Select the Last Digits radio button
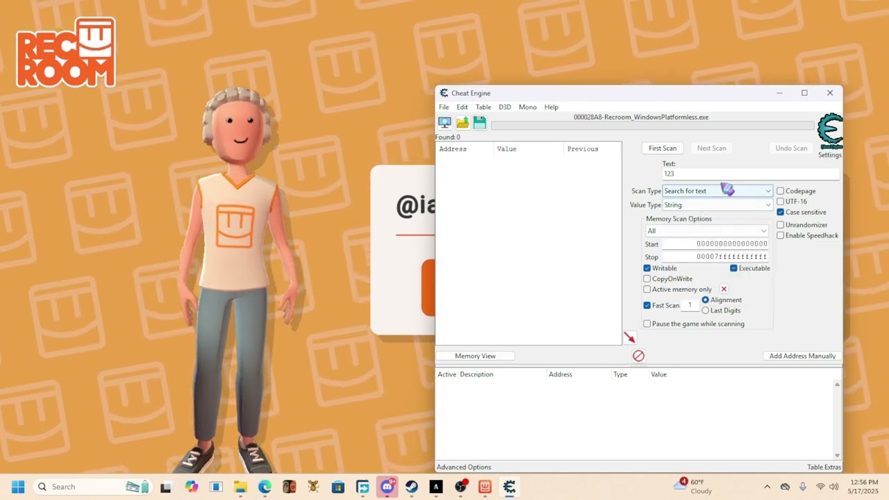Screen dimensions: 889x500 tap(706, 310)
